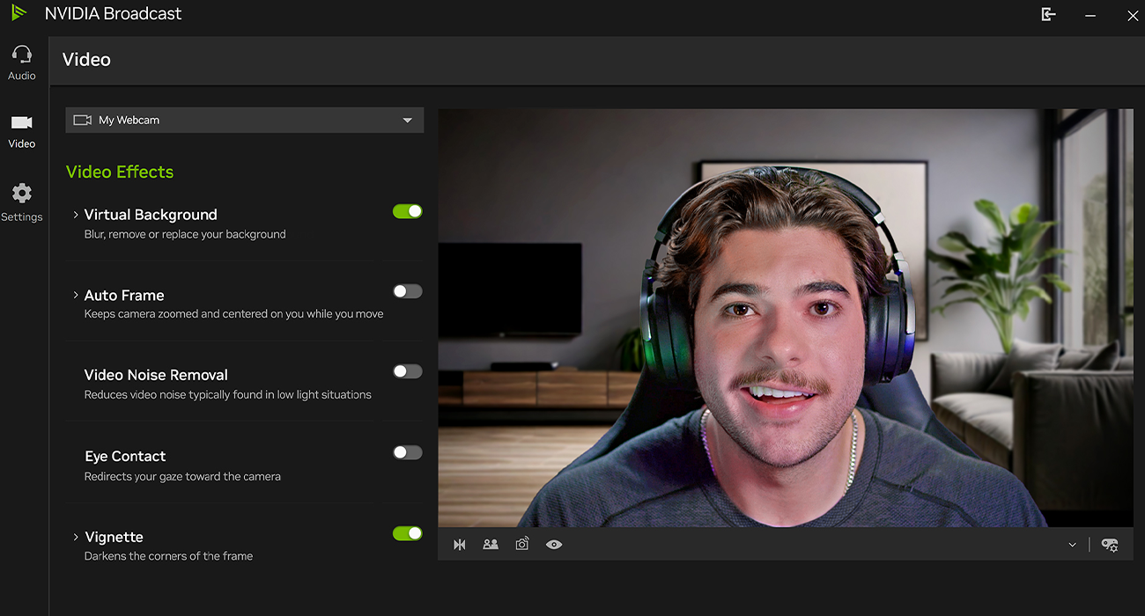This screenshot has width=1145, height=616.
Task: Click the exit arrow icon in title bar
Action: (1048, 14)
